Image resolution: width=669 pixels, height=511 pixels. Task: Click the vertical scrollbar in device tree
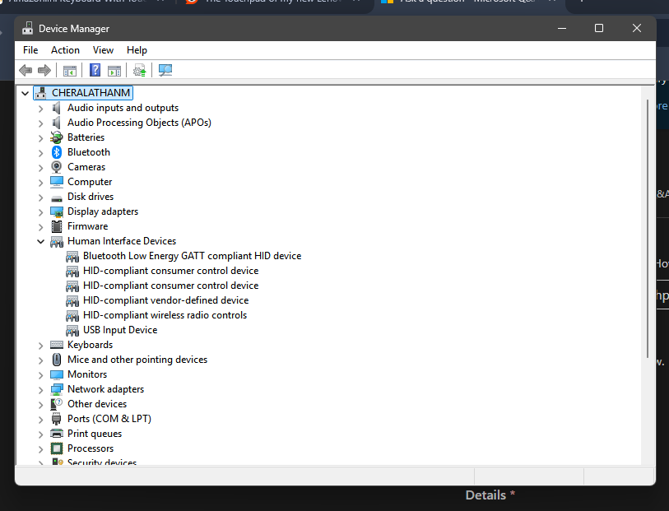(x=648, y=229)
